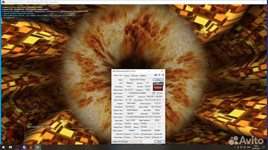The image size is (268, 150).
Task: Click the AMD Radeon logo in GPU-Z
Action: pyautogui.click(x=158, y=86)
